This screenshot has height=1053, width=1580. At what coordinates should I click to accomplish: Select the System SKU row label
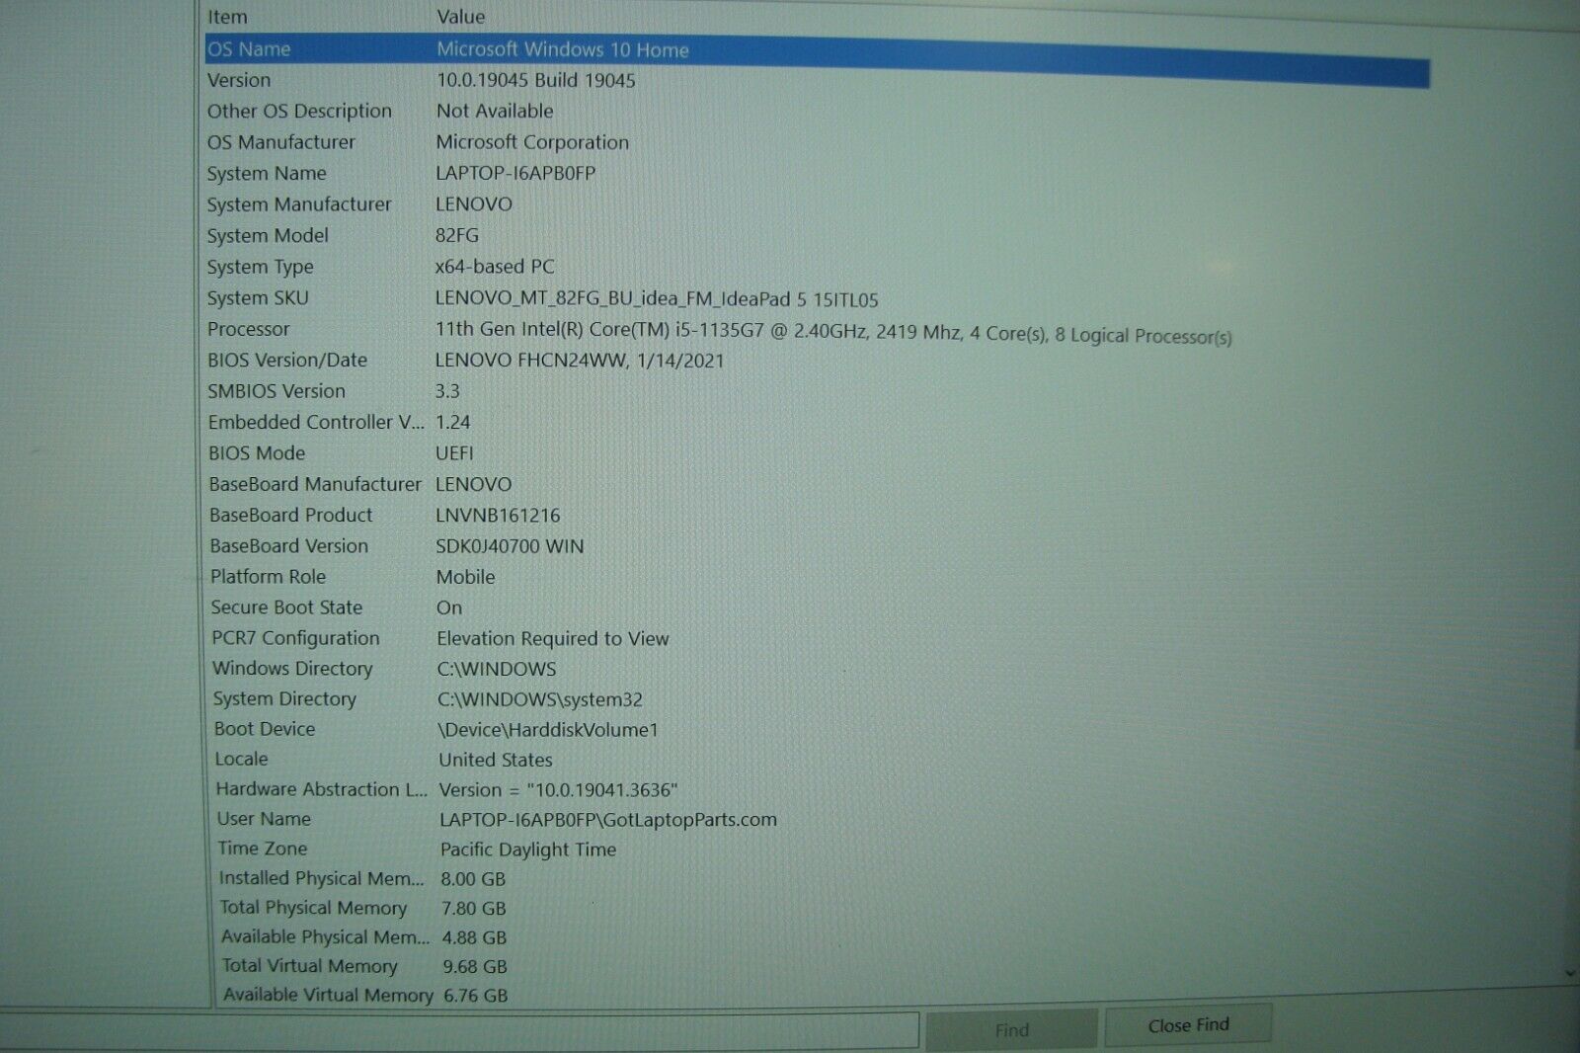click(x=258, y=297)
